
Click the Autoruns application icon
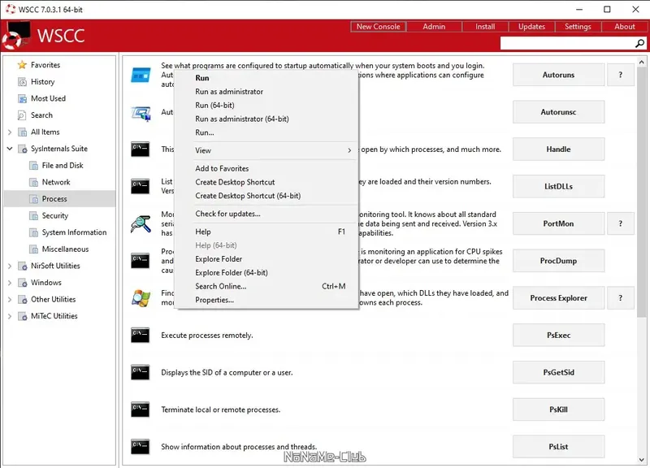[x=140, y=74]
